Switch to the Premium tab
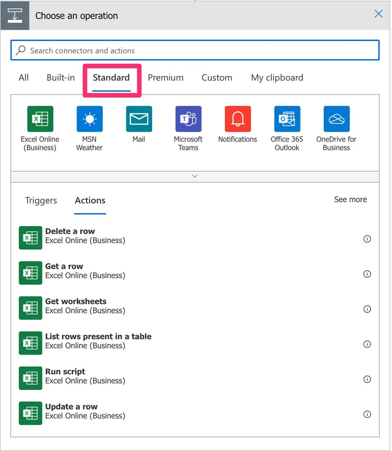Screen dimensions: 392x451 click(166, 78)
